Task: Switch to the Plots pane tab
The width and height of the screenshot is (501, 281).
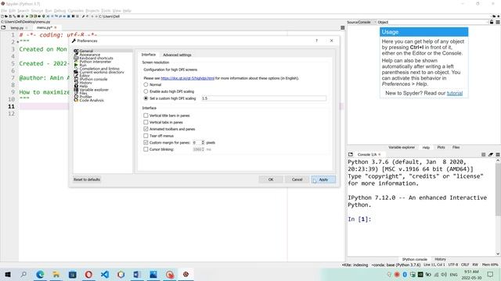Action: tap(441, 148)
